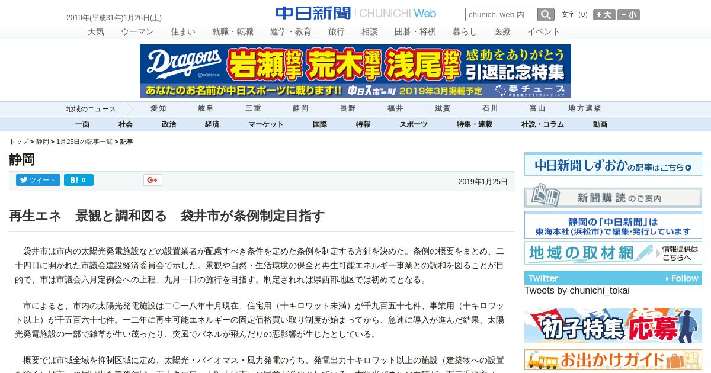Open the イベント events section
The width and height of the screenshot is (711, 373).
(544, 32)
